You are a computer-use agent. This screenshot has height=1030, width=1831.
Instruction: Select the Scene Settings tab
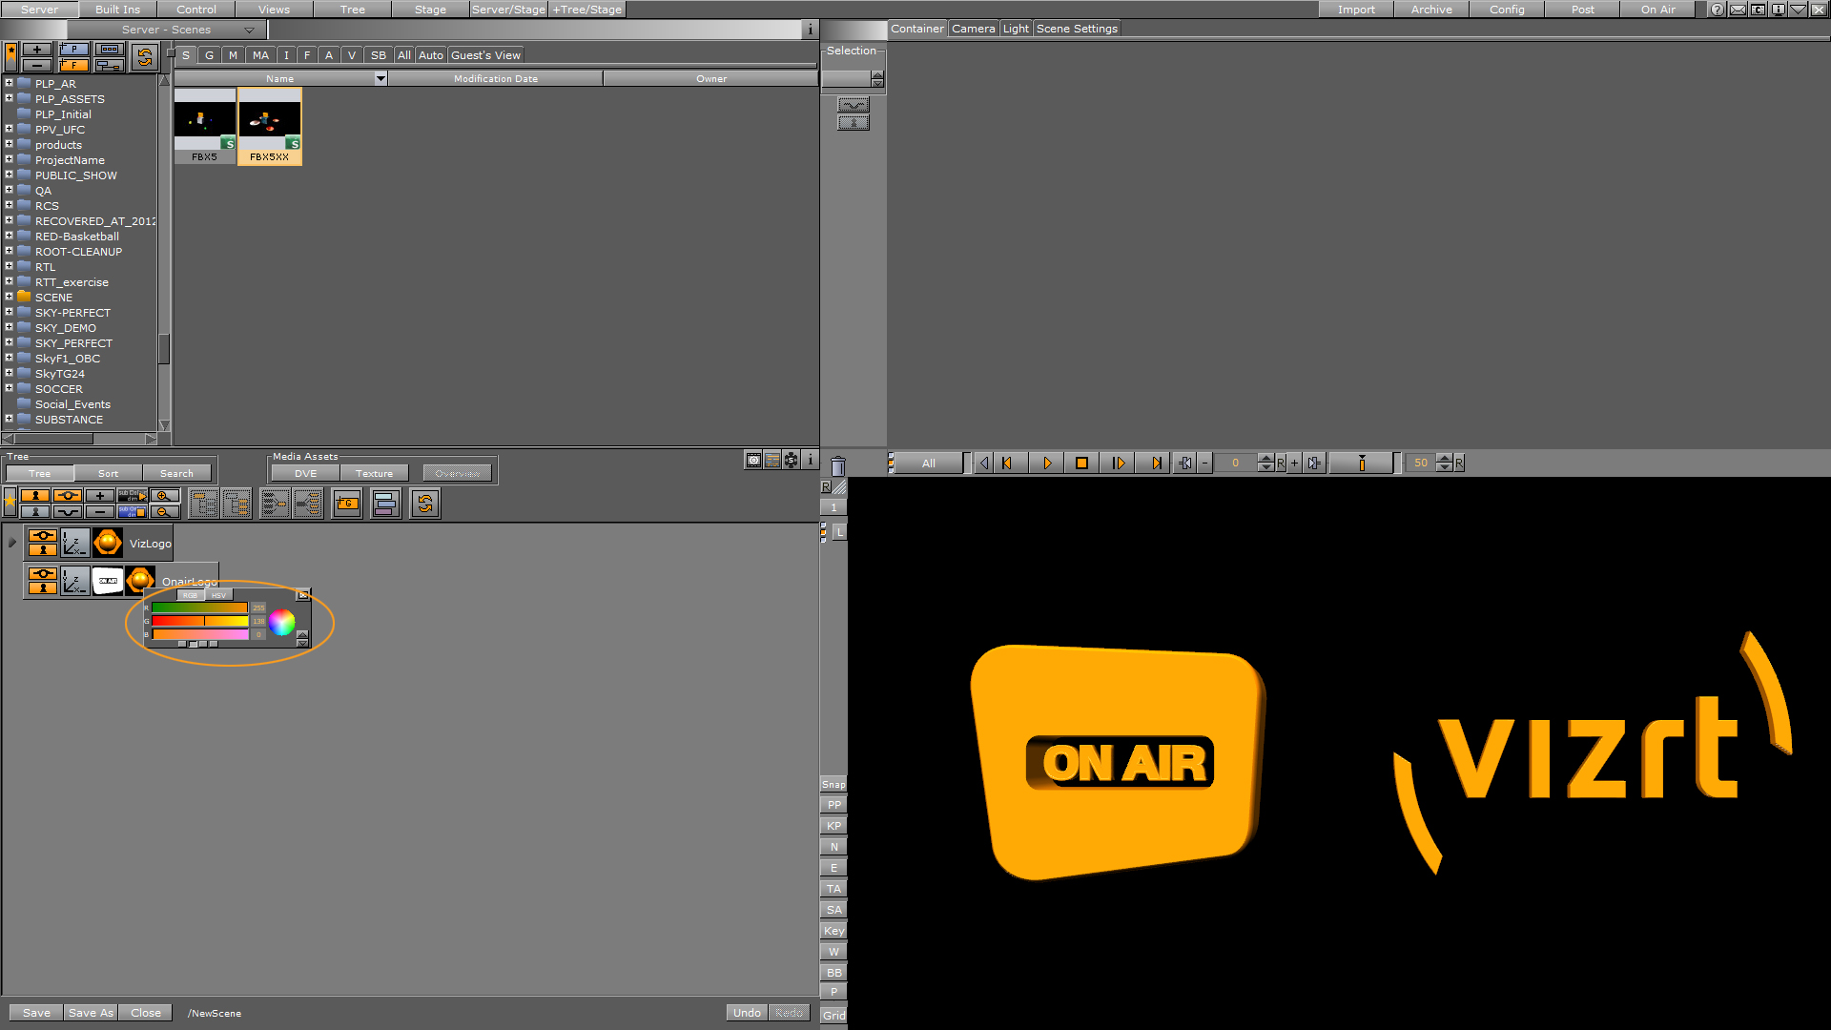1075,28
